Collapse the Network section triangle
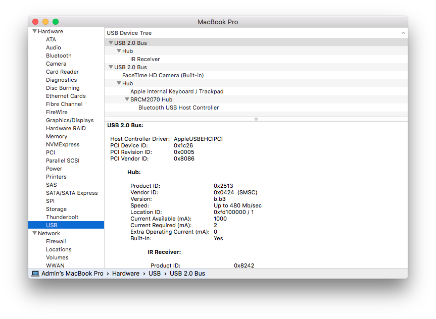 click(34, 233)
